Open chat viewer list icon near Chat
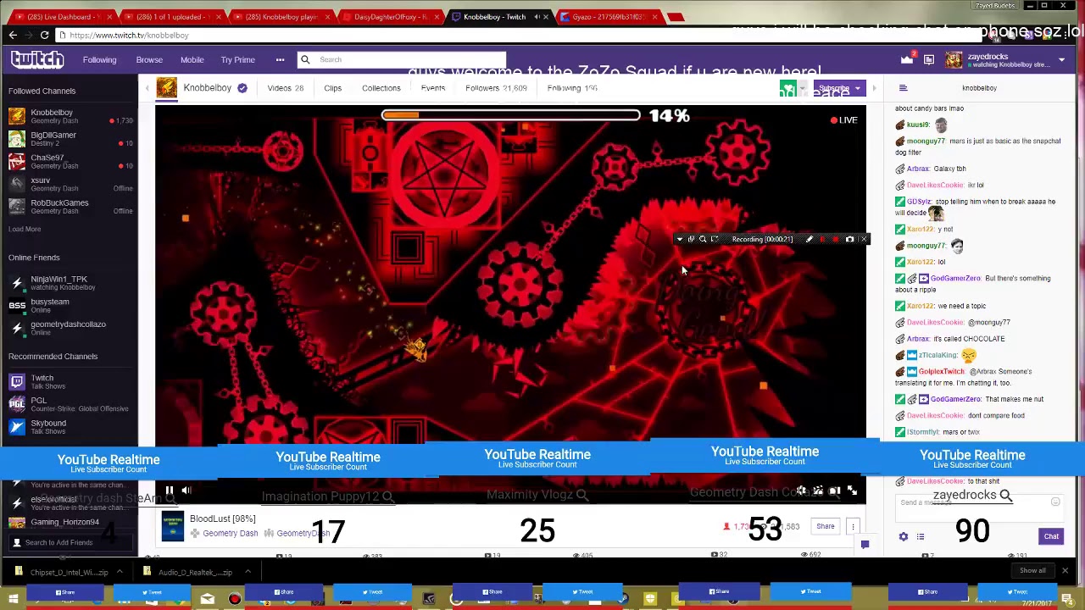Screen dimensions: 1085x610 point(920,536)
